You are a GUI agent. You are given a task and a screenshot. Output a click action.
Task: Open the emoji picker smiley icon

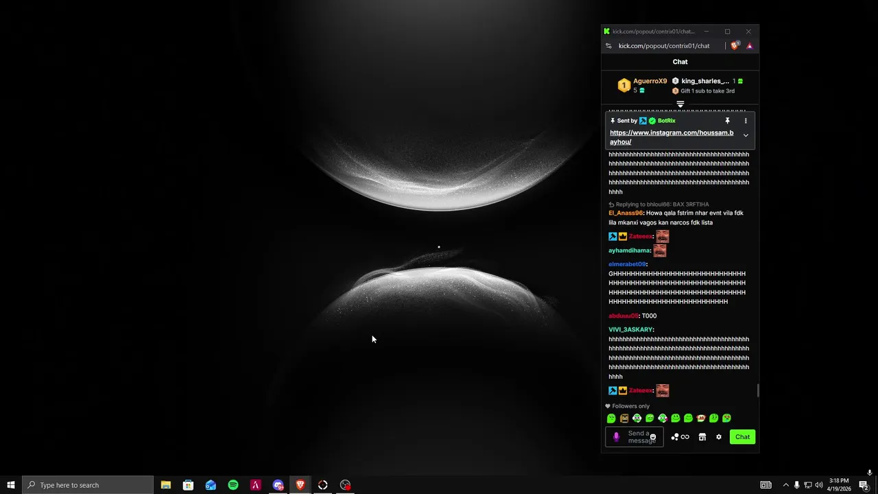point(653,438)
